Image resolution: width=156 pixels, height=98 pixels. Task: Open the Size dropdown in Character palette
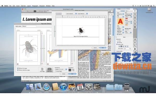click(120, 17)
